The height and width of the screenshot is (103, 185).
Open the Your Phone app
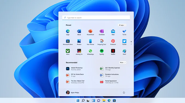point(90,42)
